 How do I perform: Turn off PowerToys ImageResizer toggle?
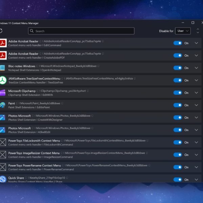click(x=178, y=155)
